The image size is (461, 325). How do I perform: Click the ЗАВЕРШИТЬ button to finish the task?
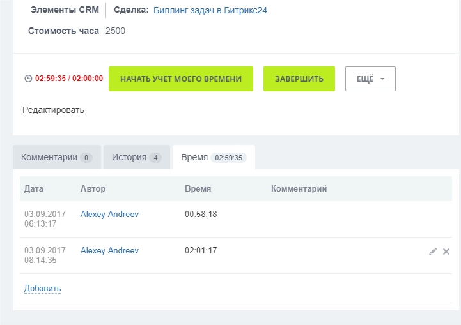[x=299, y=79]
